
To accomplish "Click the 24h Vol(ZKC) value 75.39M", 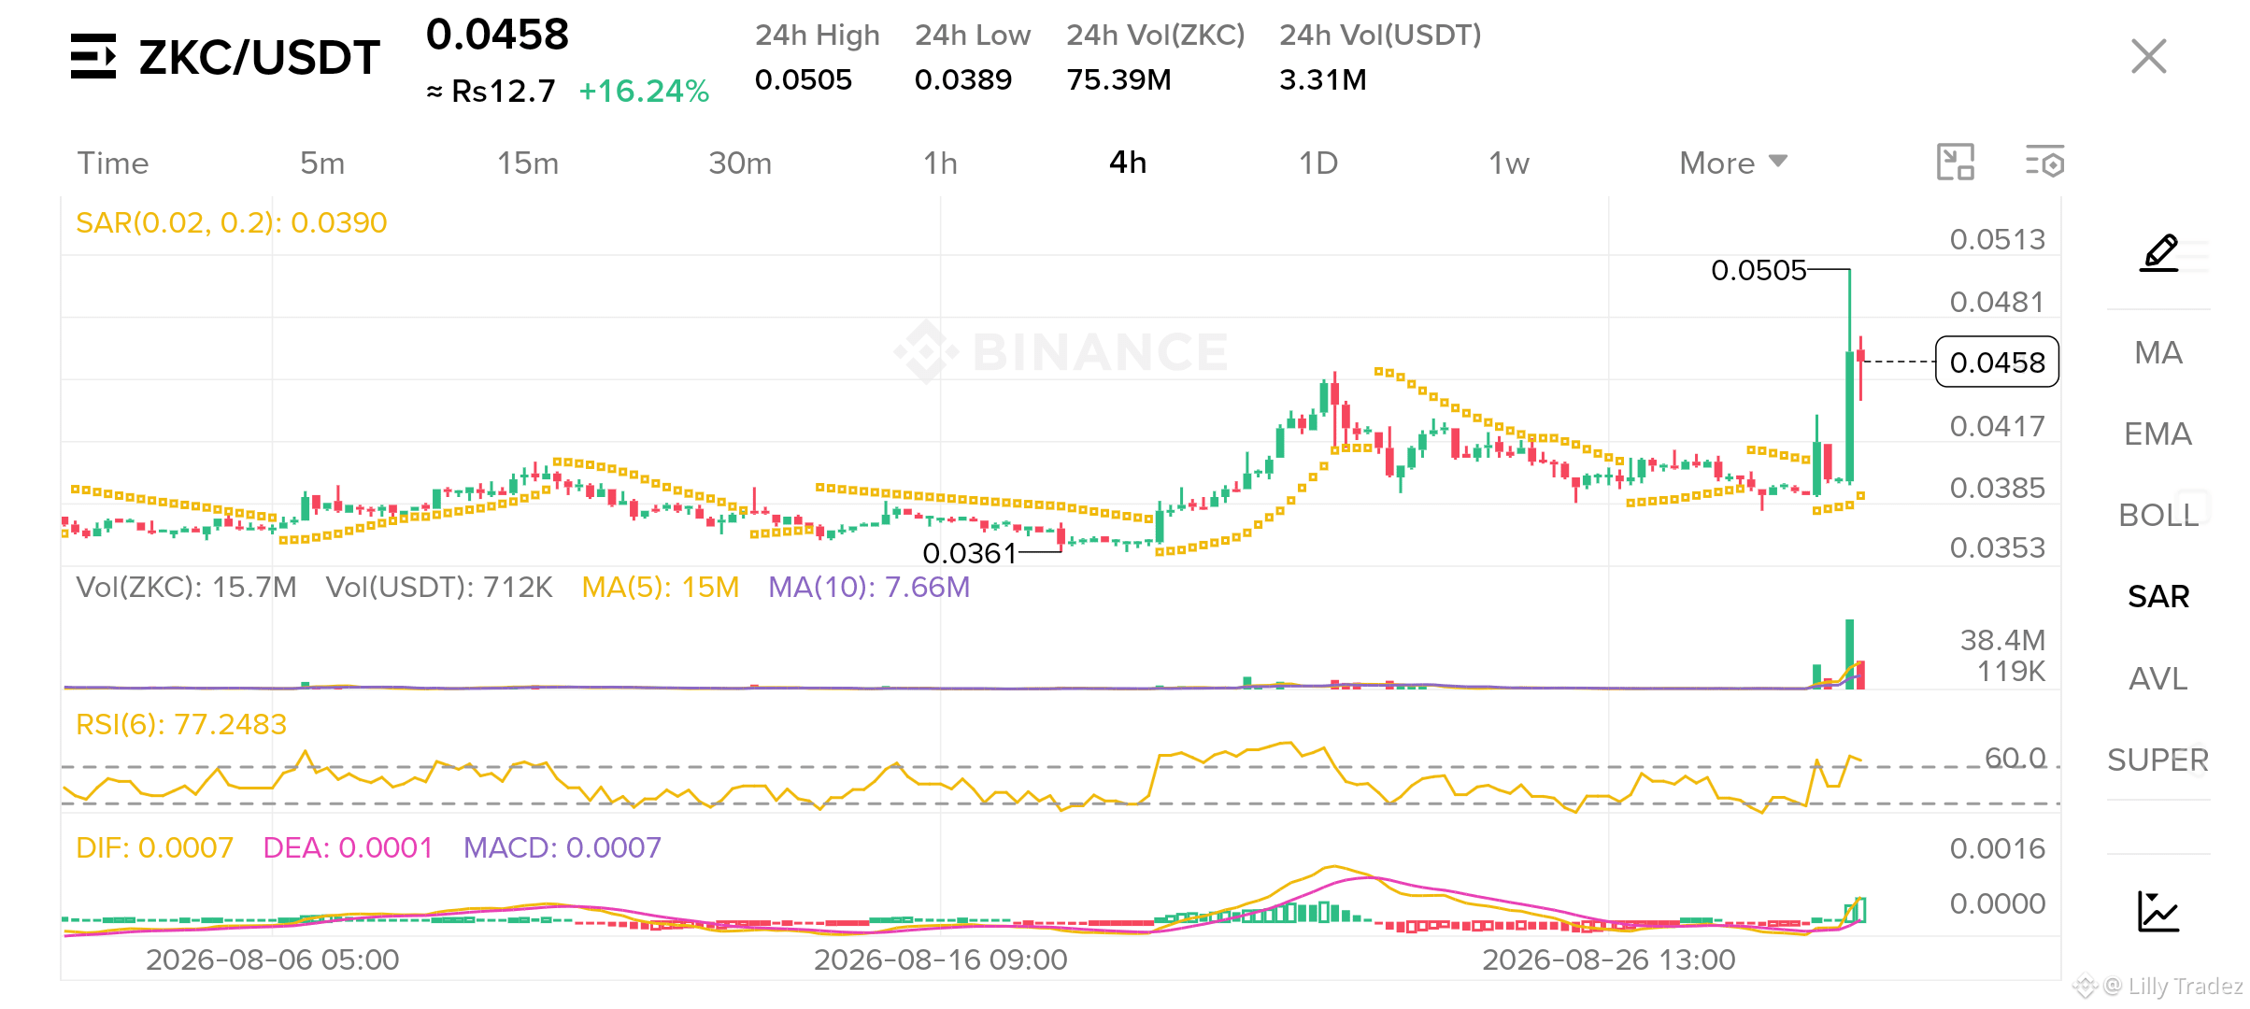I will click(x=1118, y=79).
